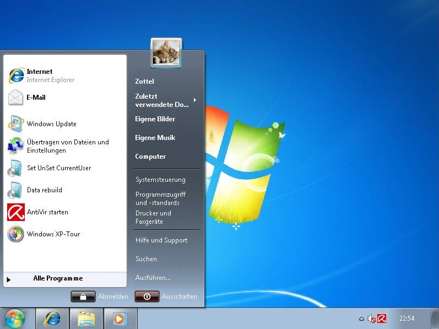Show hidden tray icons arrow

click(x=361, y=319)
